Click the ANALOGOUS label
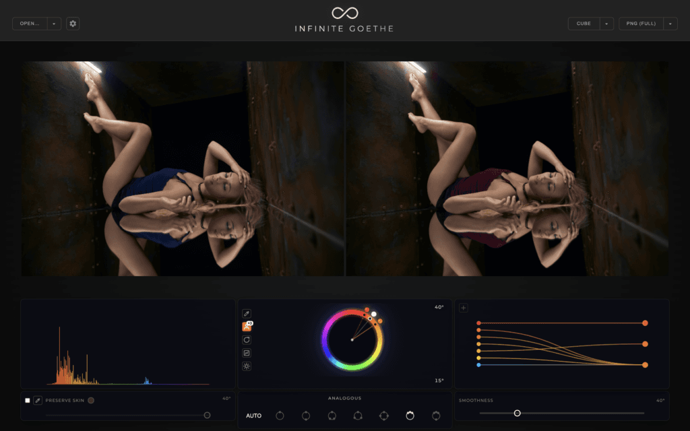The image size is (690, 431). [344, 398]
